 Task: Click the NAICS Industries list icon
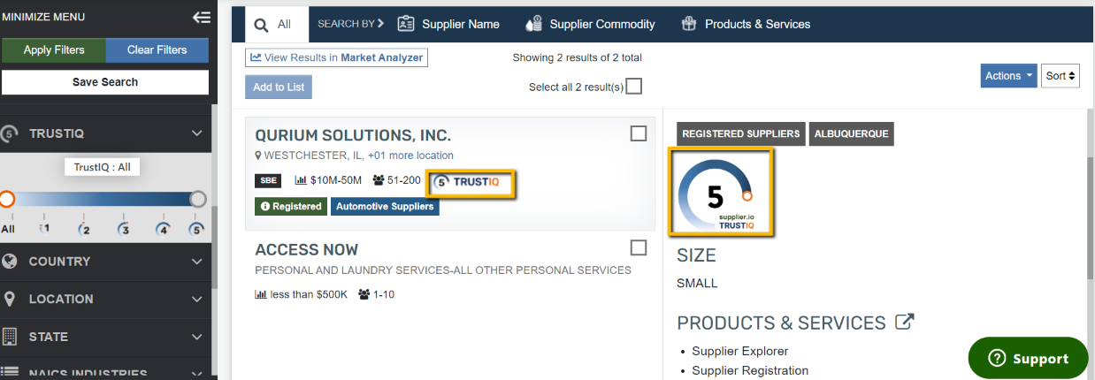click(x=10, y=374)
